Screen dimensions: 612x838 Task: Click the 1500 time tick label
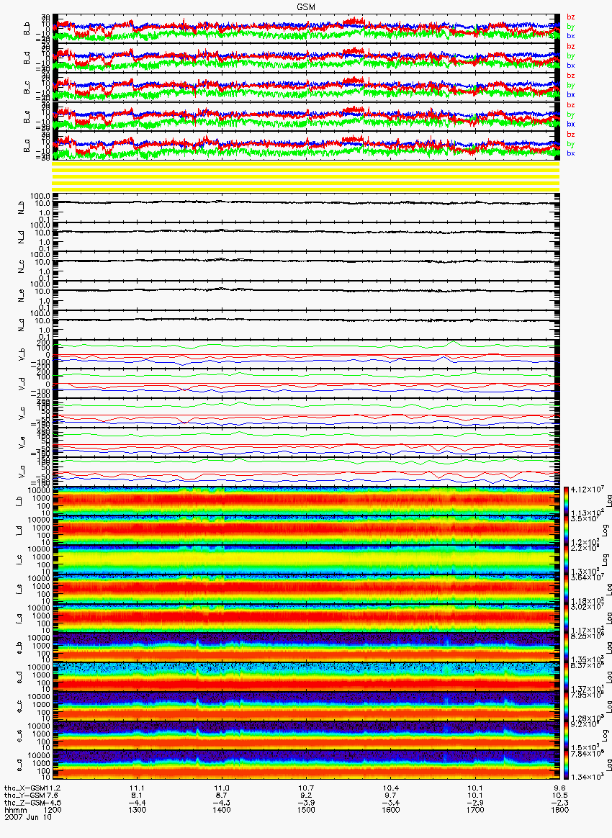click(306, 810)
